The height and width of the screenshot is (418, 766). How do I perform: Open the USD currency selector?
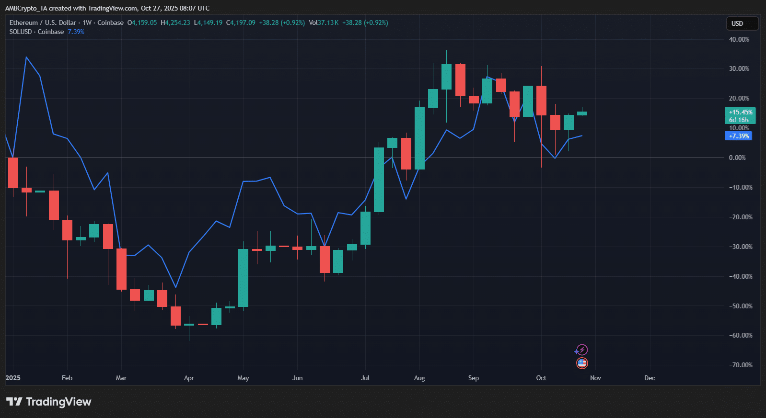pos(742,23)
